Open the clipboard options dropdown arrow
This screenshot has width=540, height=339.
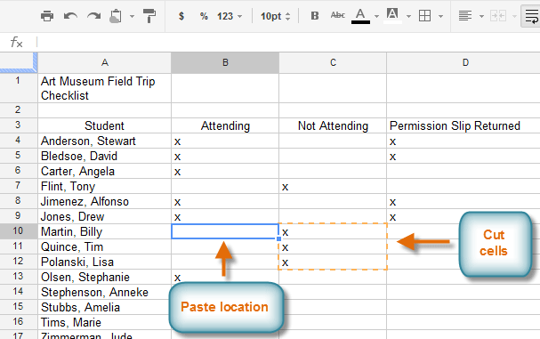coord(132,16)
